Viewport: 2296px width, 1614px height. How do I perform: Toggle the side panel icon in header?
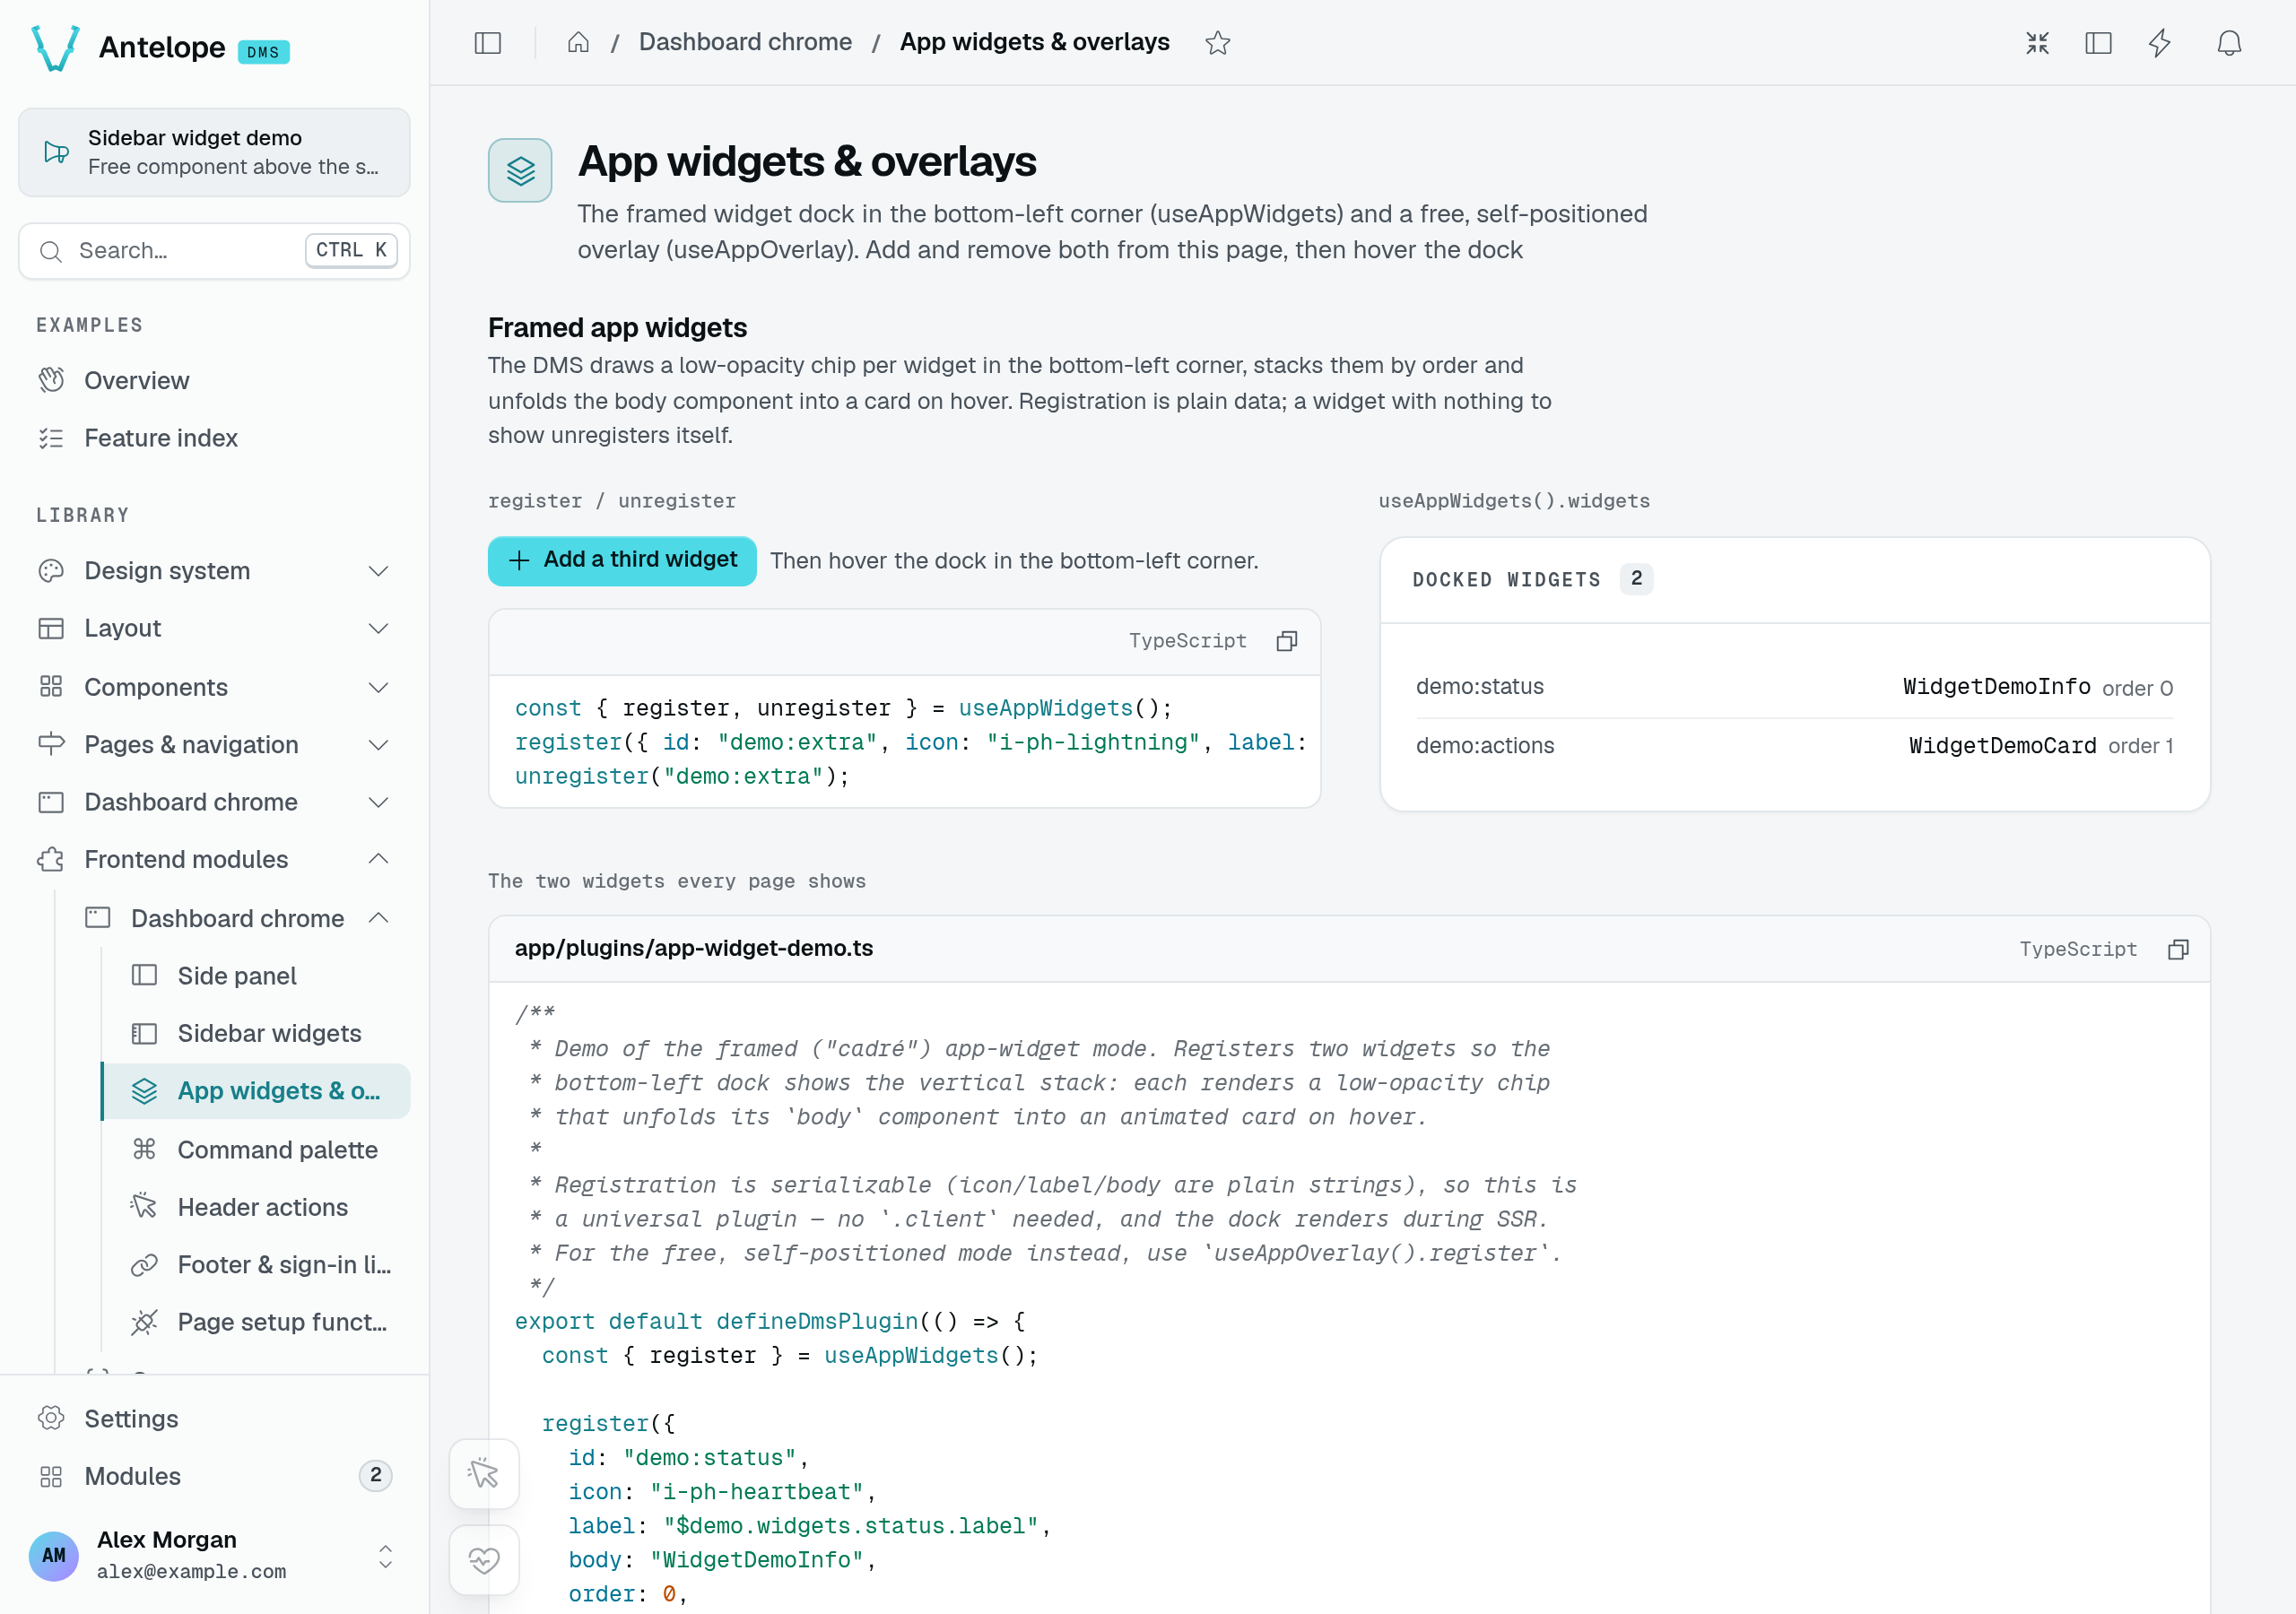click(2098, 43)
